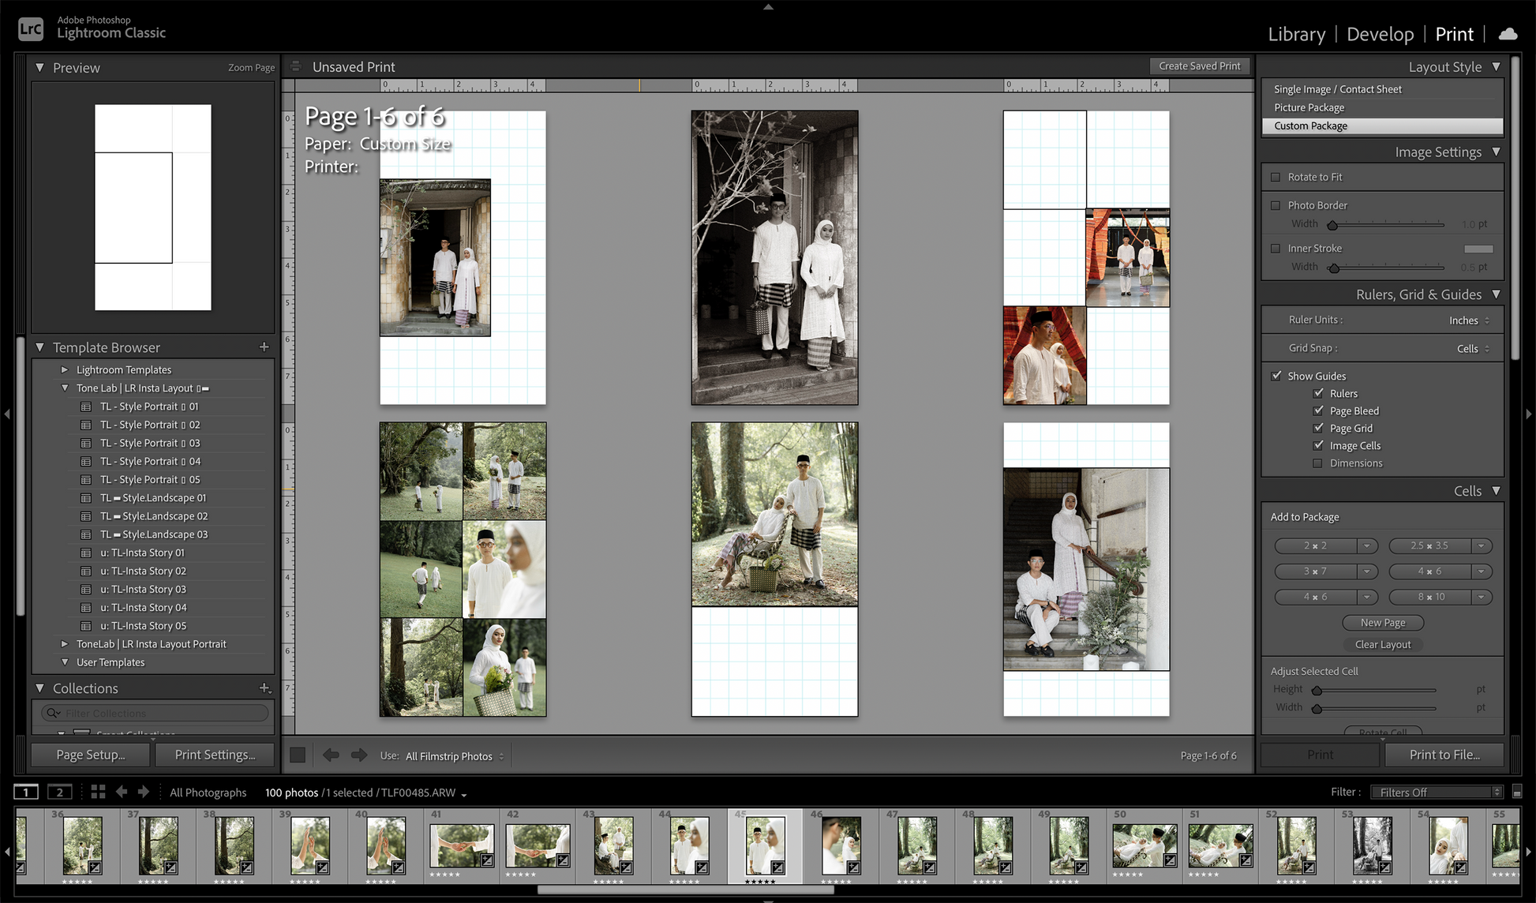
Task: Open the Ruler Units Inches dropdown
Action: point(1468,320)
